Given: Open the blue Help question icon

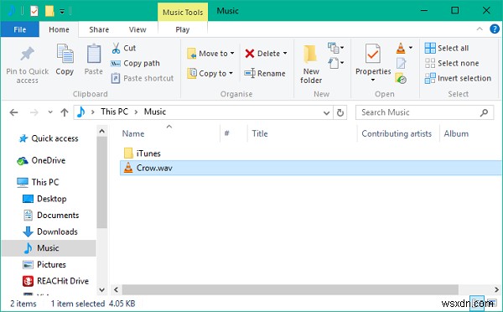Looking at the screenshot, I should [495, 29].
